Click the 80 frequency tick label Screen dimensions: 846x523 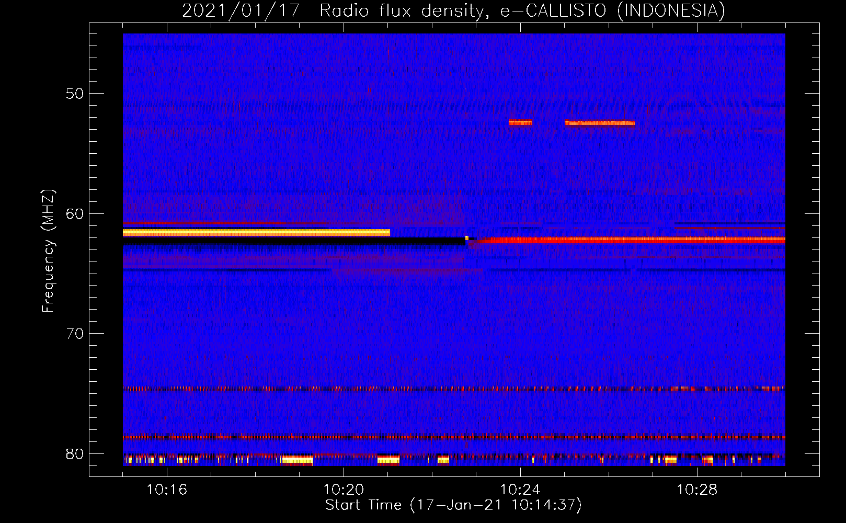click(x=74, y=453)
